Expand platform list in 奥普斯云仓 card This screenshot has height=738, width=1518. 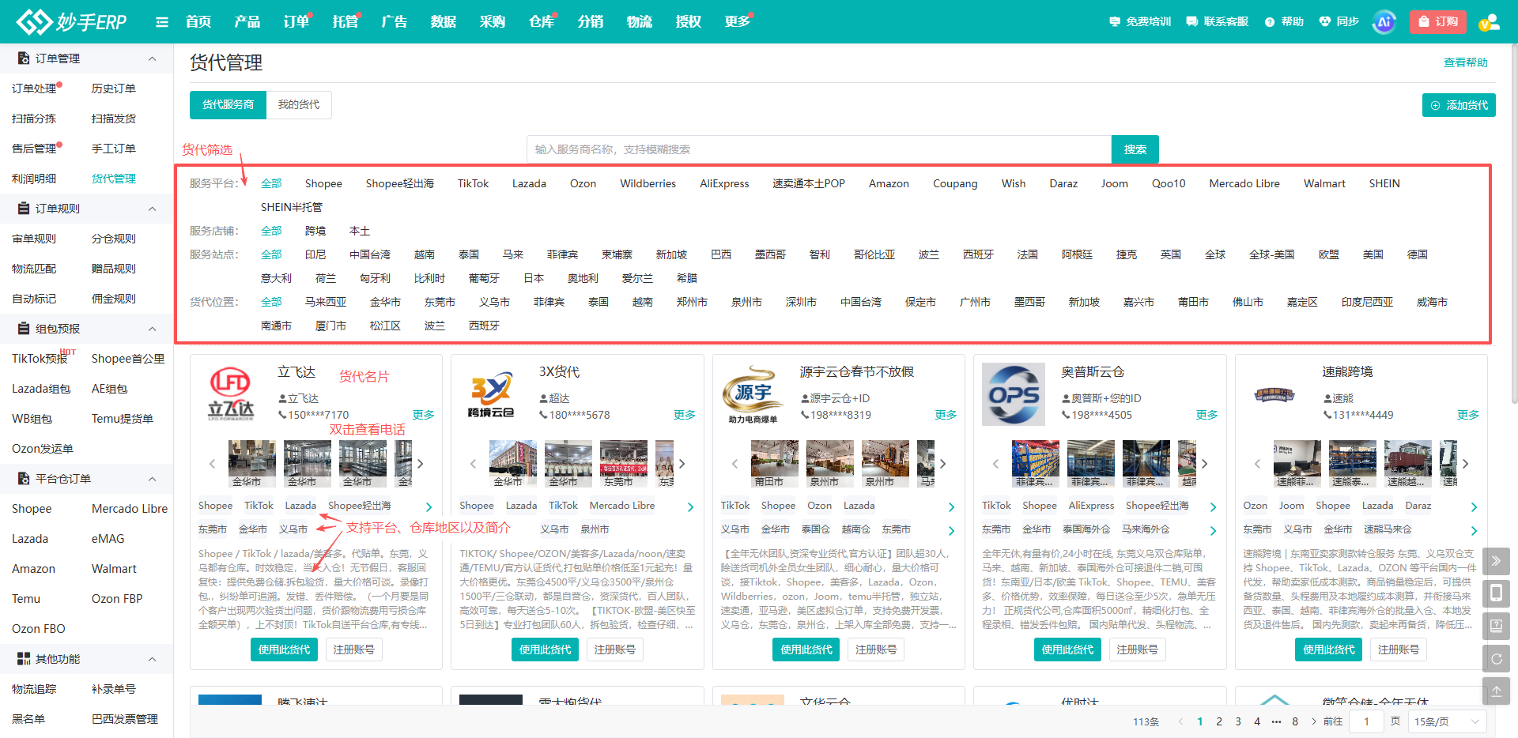tap(1213, 507)
